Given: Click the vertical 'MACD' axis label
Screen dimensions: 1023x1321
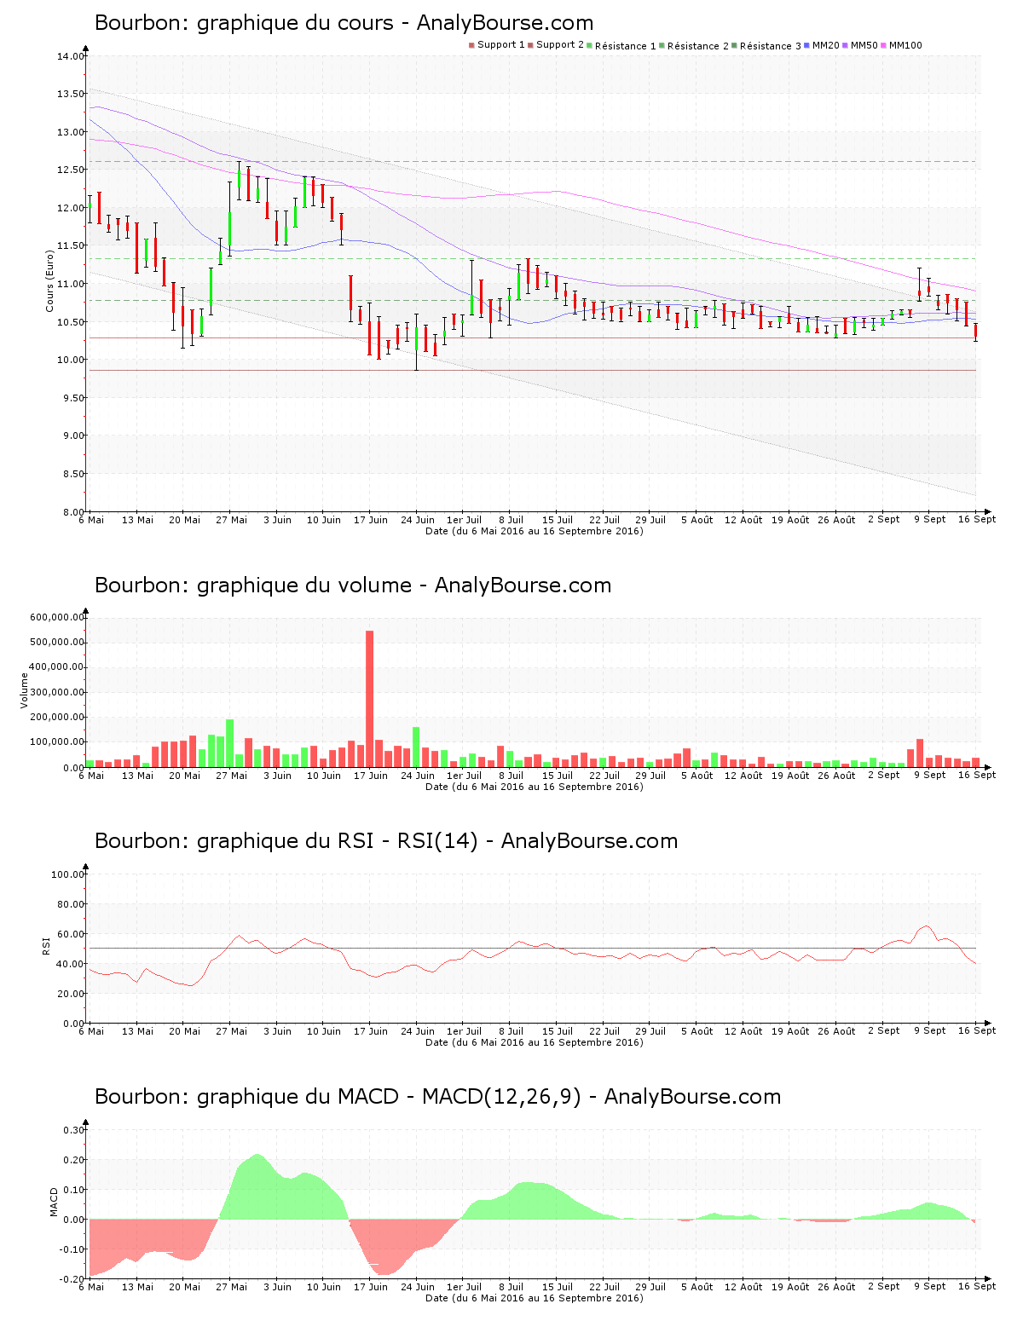Looking at the screenshot, I should 54,1202.
